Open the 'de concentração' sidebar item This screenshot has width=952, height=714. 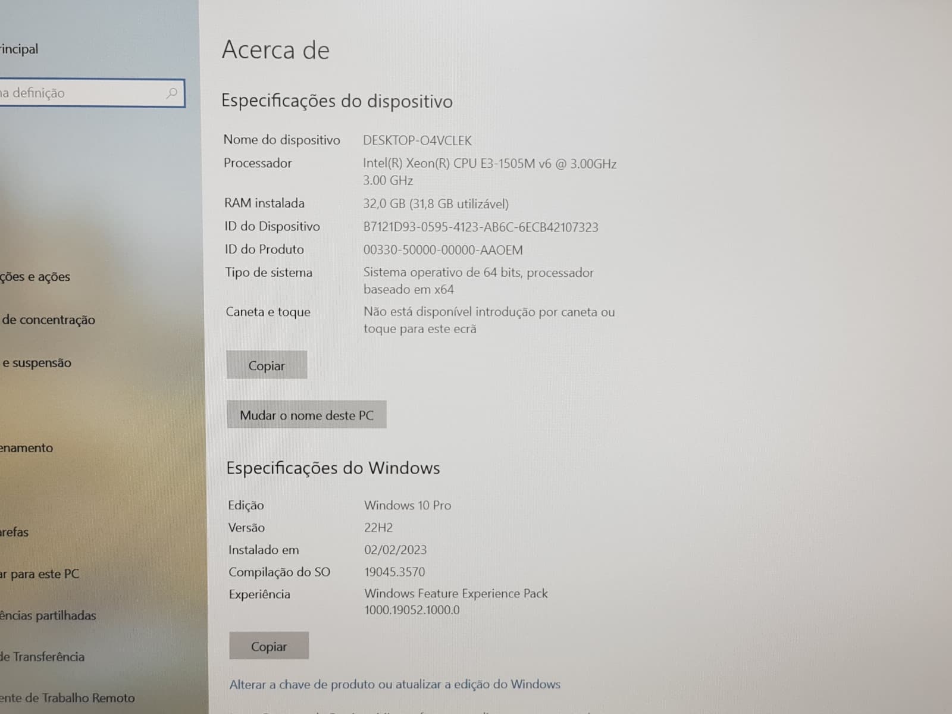pos(48,320)
